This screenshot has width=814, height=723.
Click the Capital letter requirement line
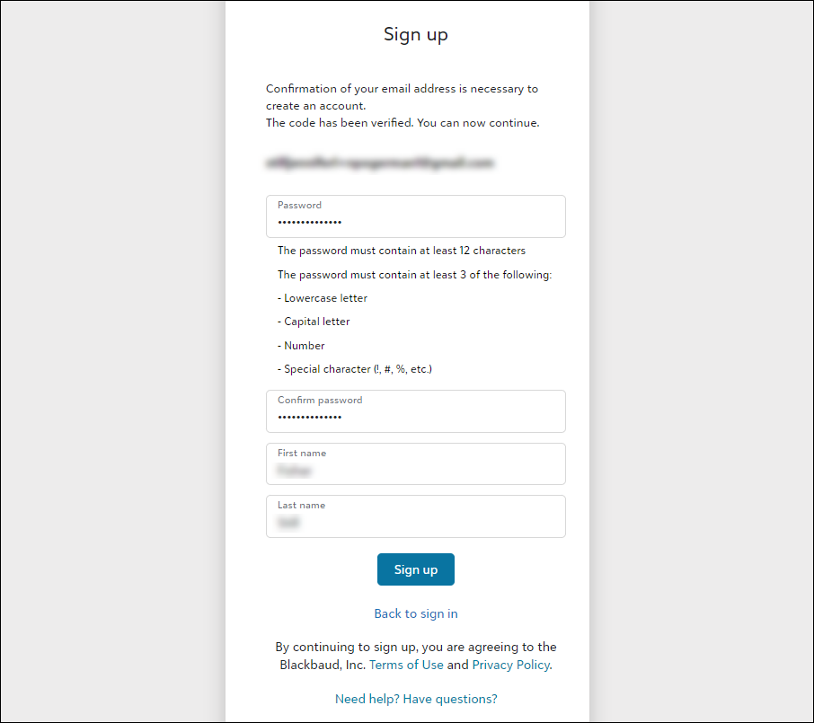tap(314, 322)
